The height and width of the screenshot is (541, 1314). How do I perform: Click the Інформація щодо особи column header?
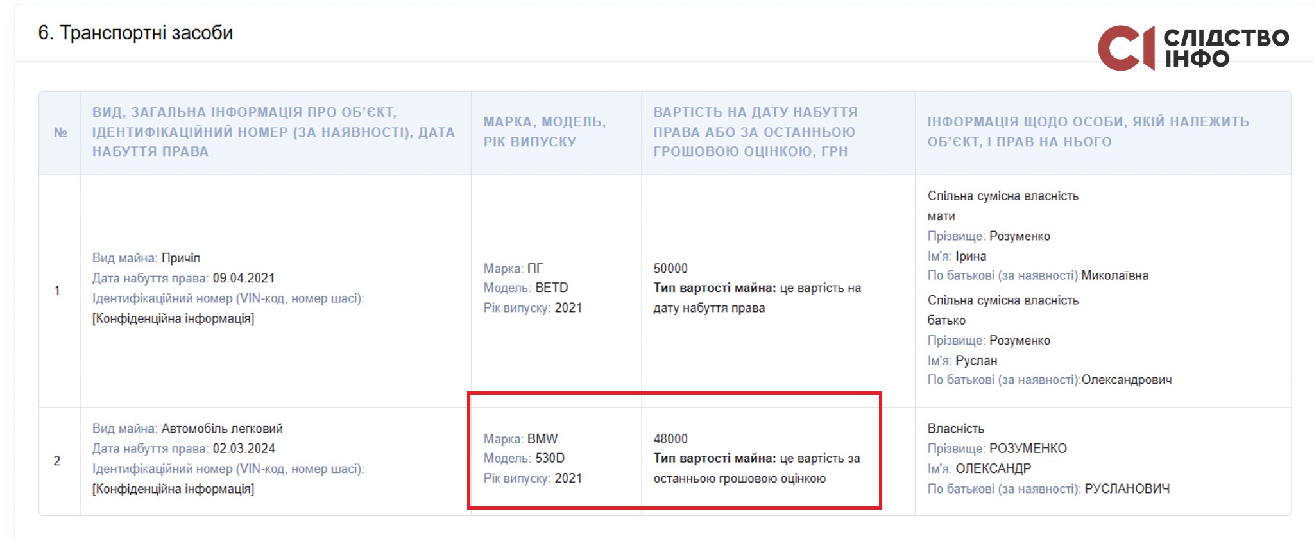pos(1088,132)
